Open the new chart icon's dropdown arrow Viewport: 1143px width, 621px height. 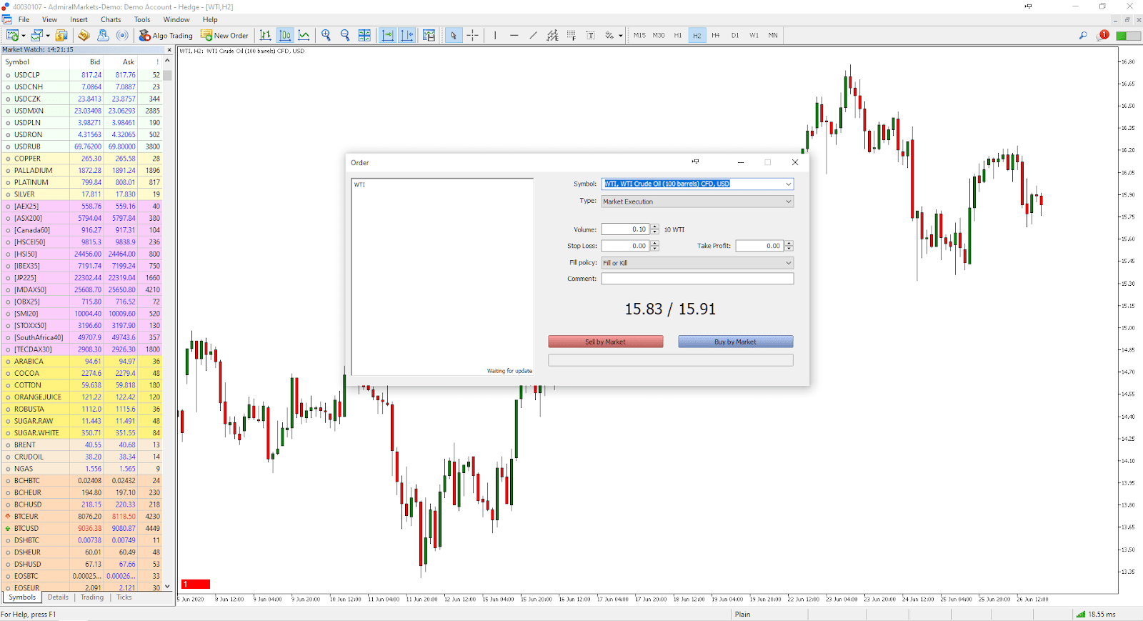23,35
